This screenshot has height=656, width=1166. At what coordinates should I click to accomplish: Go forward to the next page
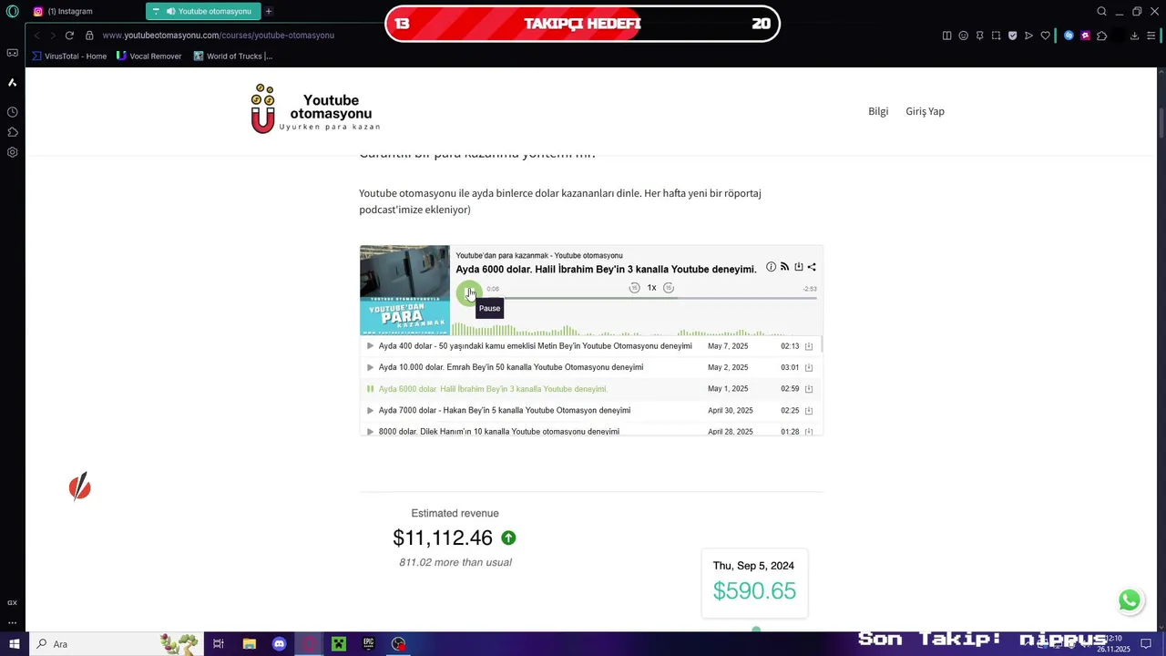click(52, 36)
